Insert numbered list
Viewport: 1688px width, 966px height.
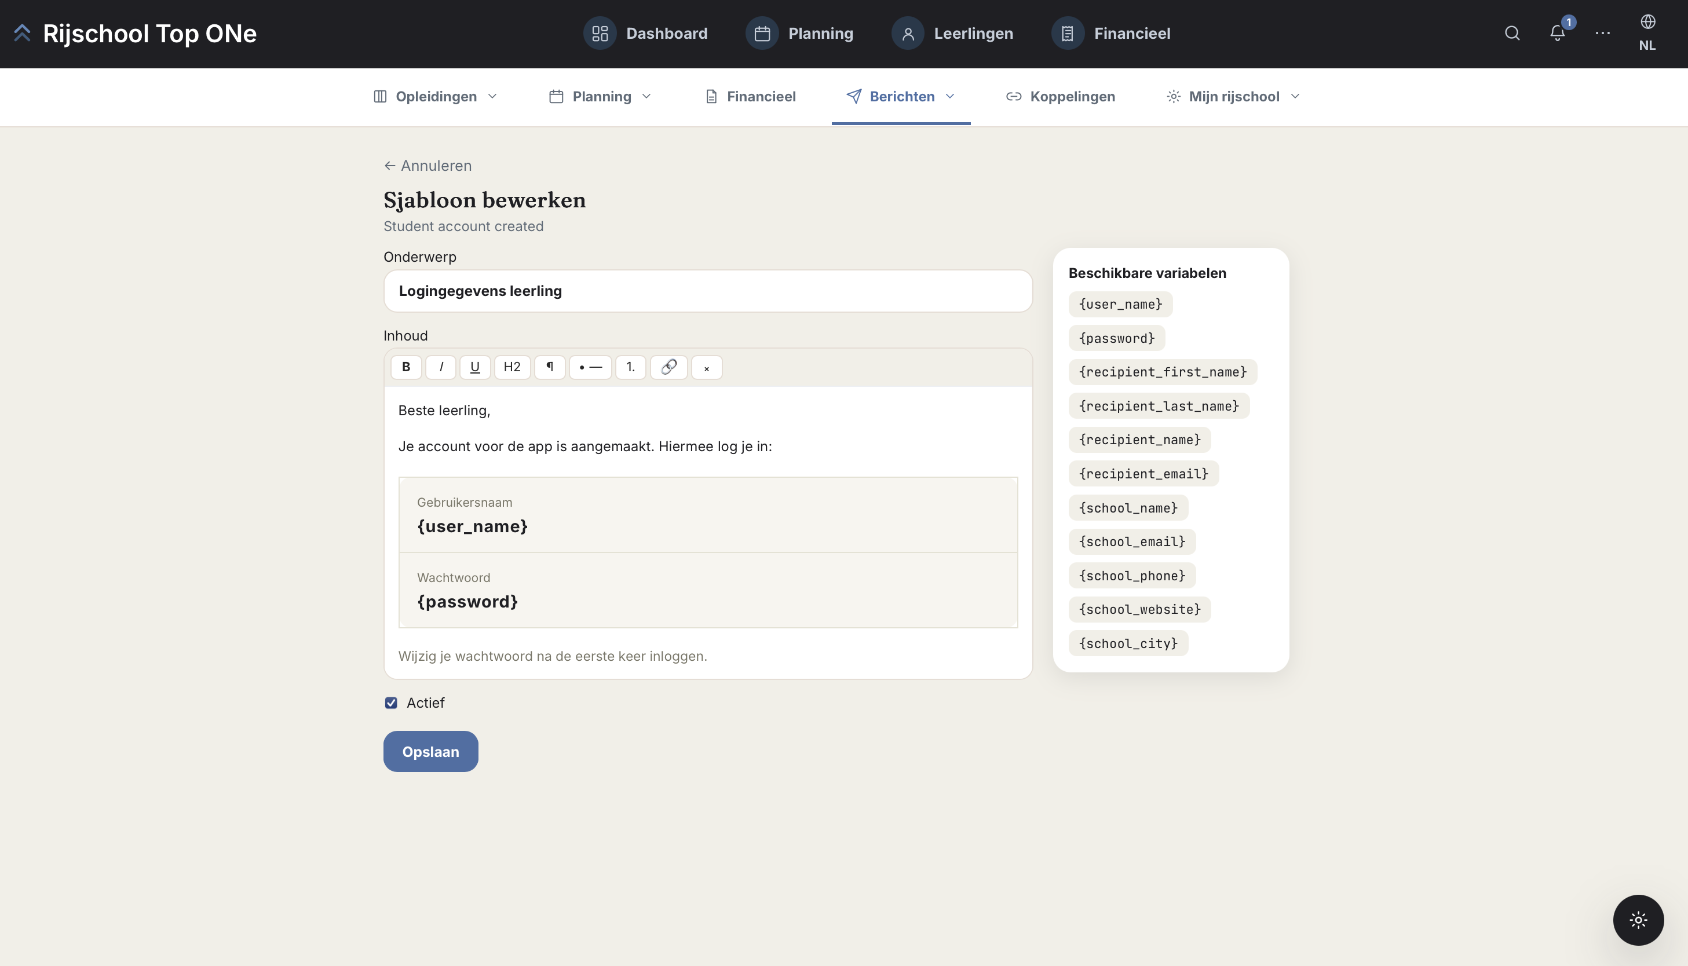point(630,367)
